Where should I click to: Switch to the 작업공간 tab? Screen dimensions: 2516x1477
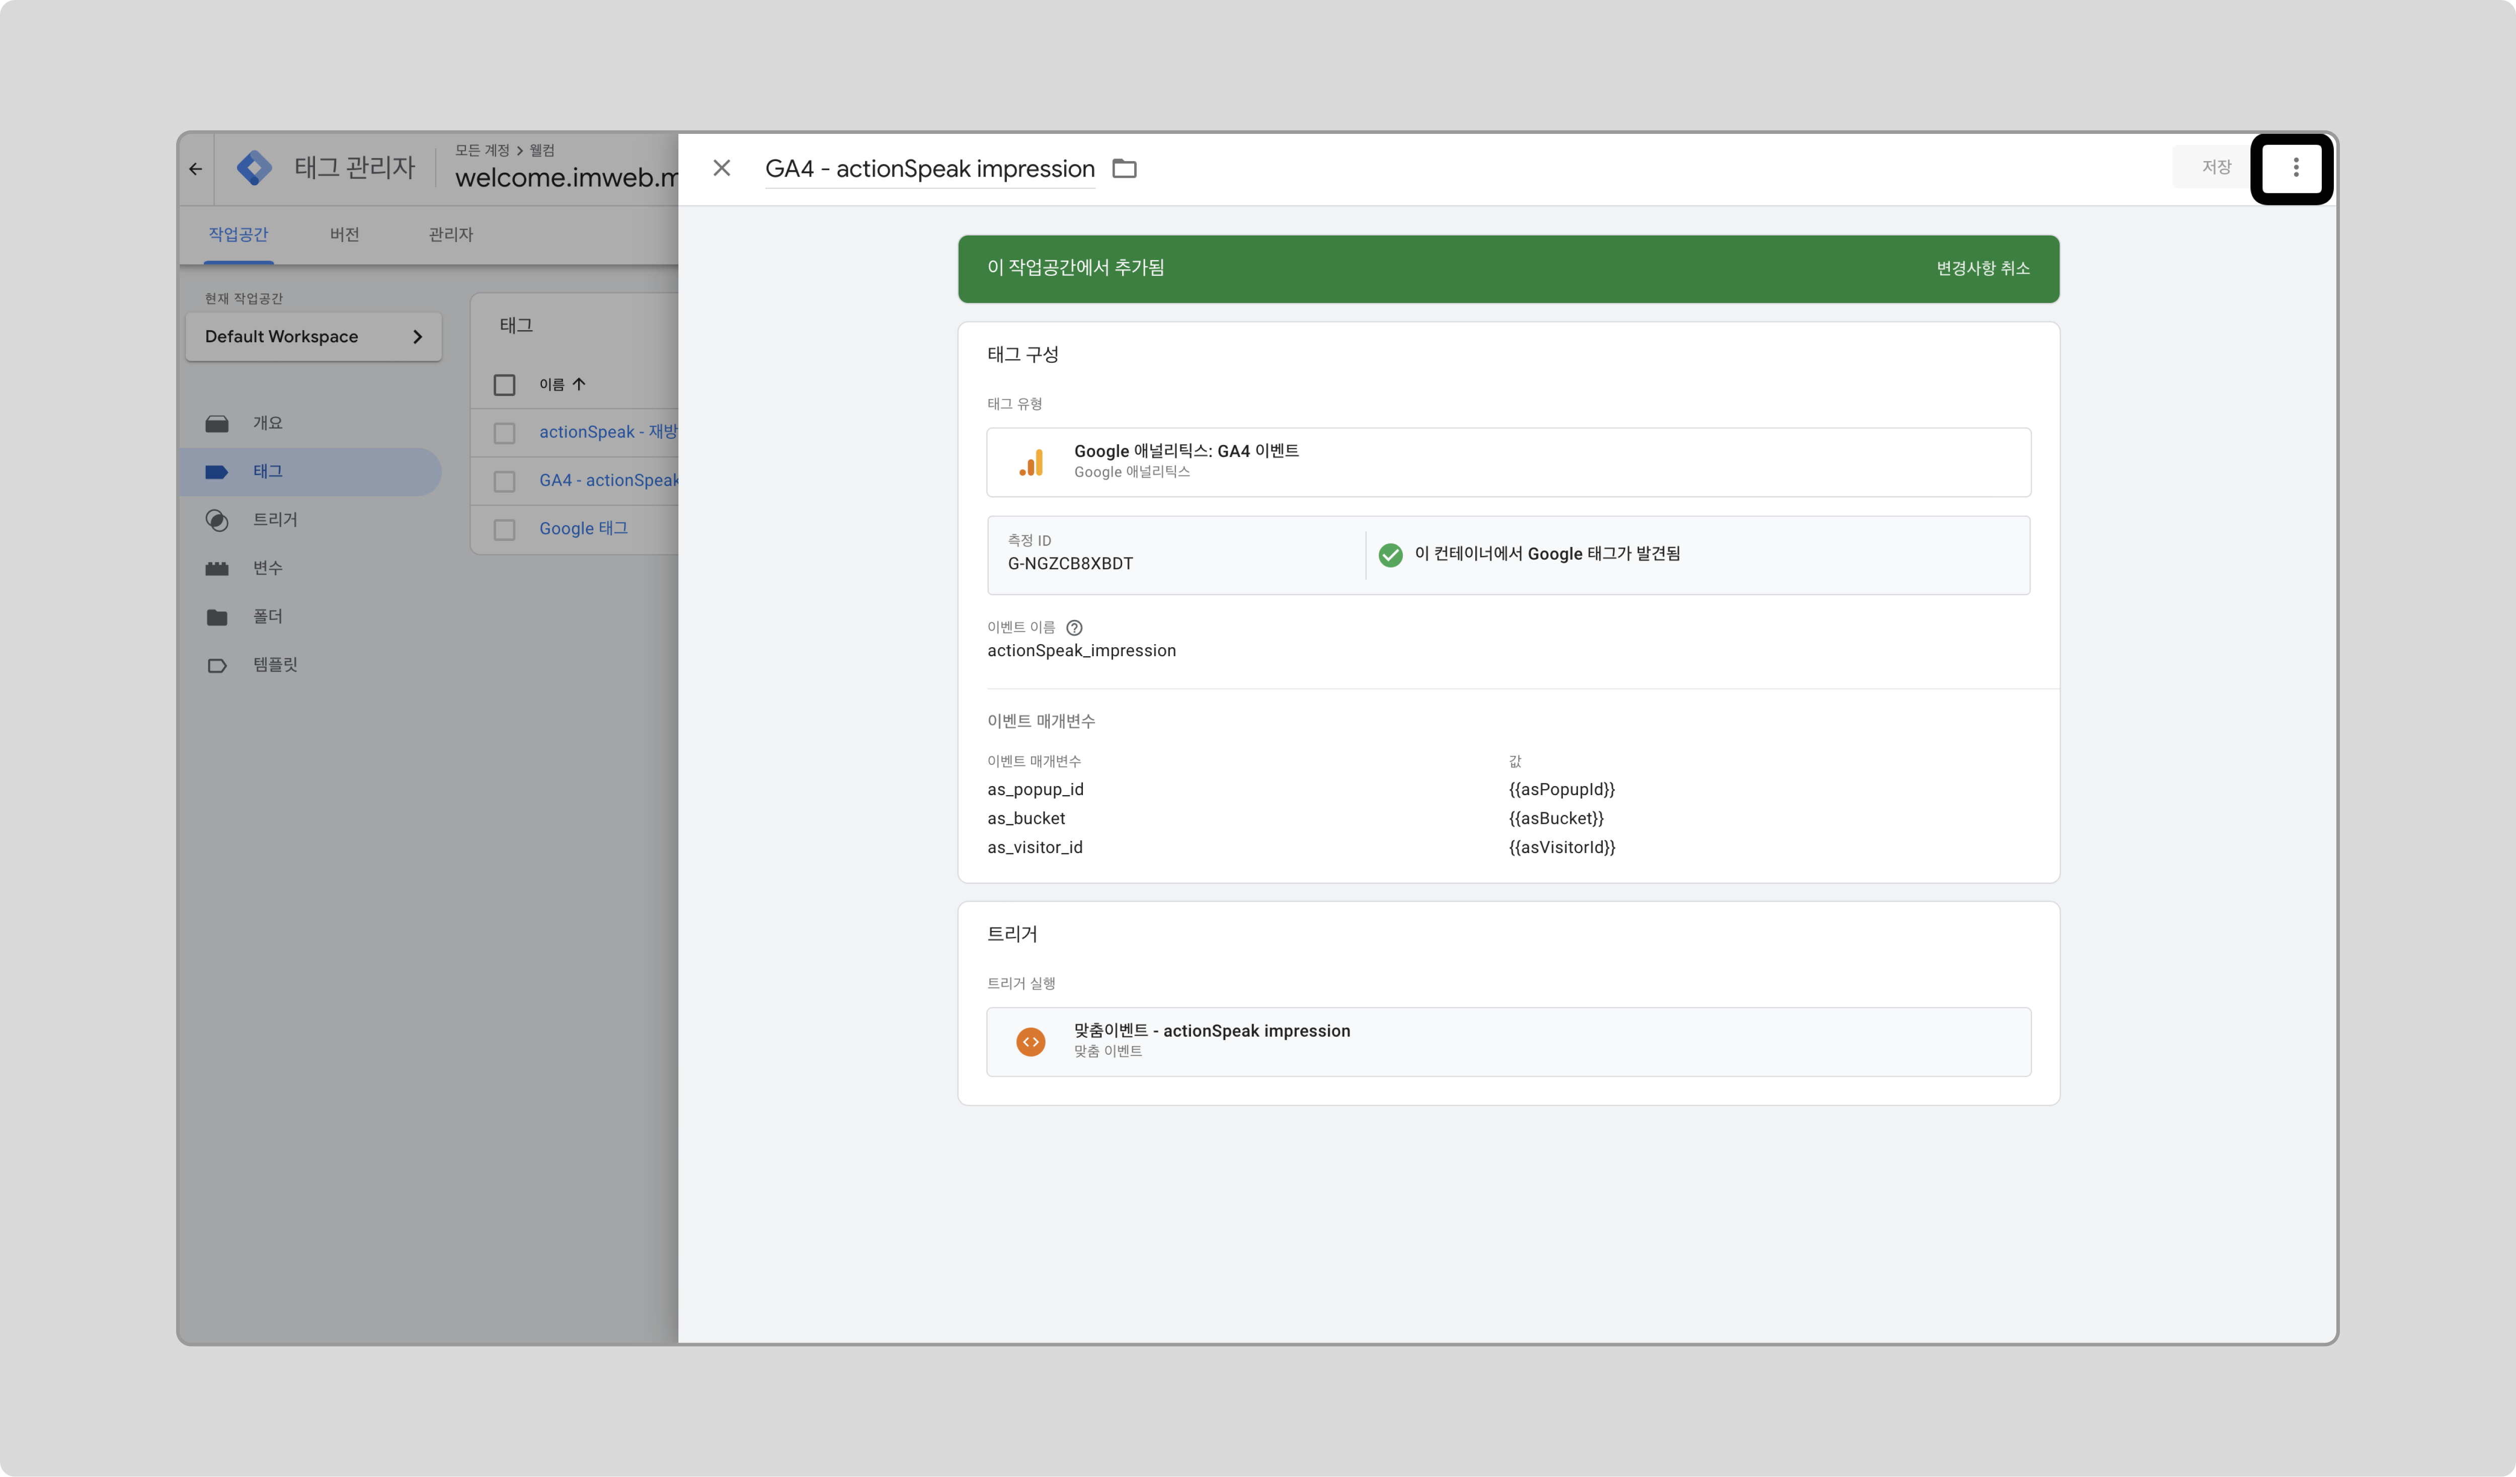point(239,235)
